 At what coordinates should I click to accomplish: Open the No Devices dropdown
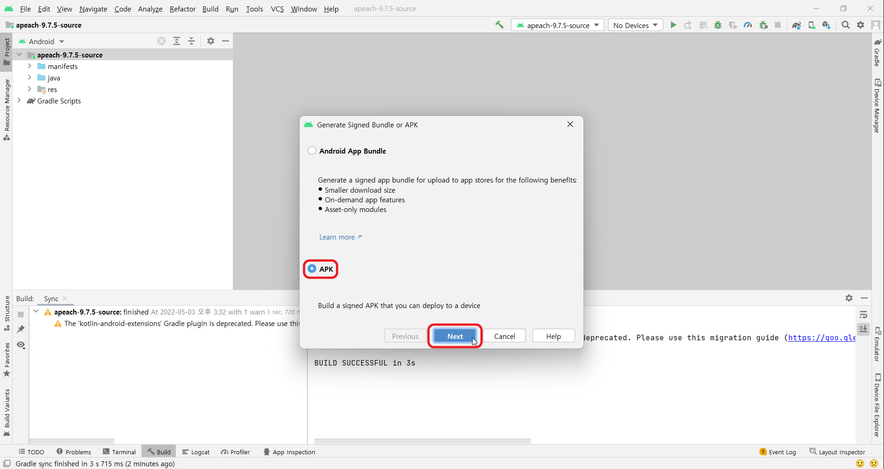(635, 25)
